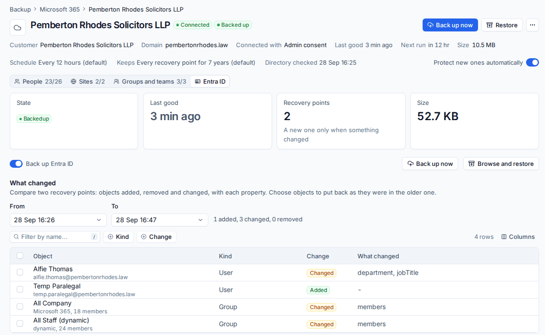Open the From recovery point dropdown

[58, 220]
